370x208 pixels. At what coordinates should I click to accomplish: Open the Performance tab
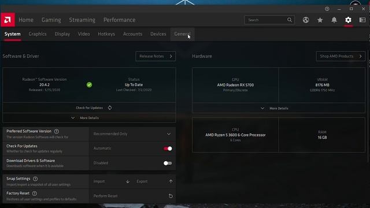pos(120,20)
